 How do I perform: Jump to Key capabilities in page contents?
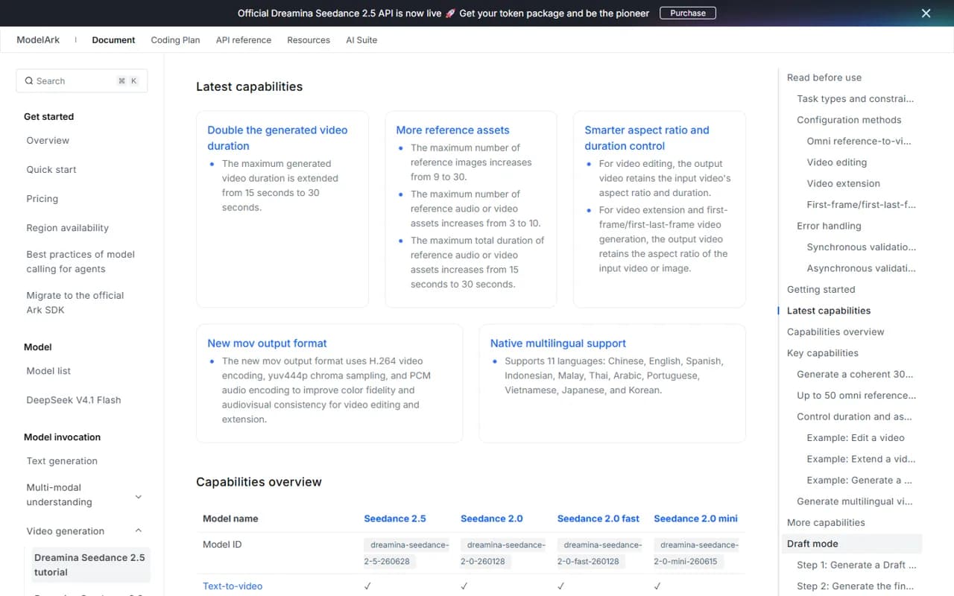823,353
